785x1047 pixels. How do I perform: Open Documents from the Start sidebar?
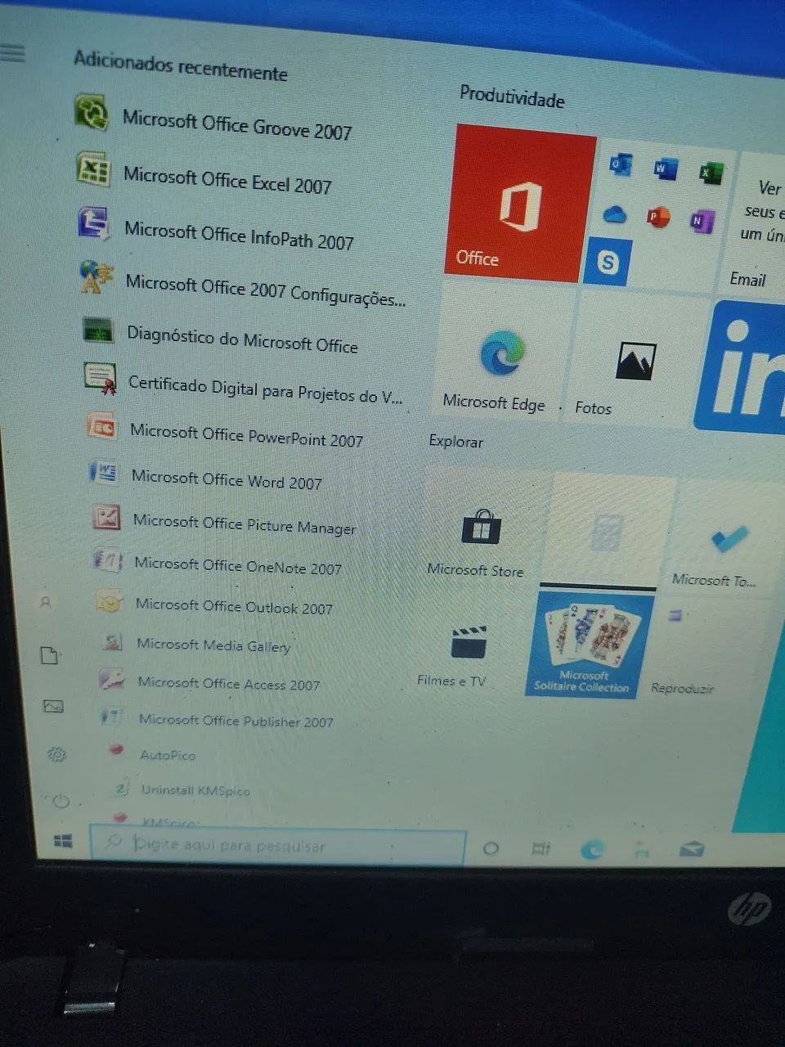tap(50, 655)
